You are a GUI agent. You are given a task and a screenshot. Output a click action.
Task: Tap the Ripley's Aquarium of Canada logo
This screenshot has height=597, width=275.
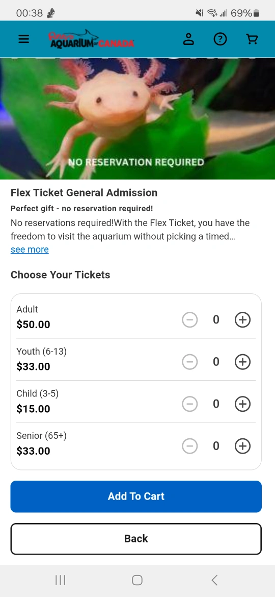click(x=91, y=39)
